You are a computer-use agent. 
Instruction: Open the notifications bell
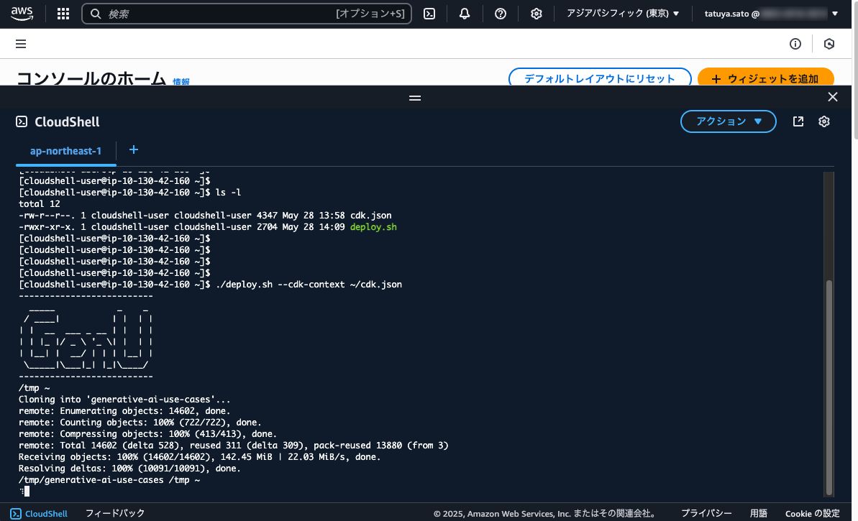coord(465,14)
